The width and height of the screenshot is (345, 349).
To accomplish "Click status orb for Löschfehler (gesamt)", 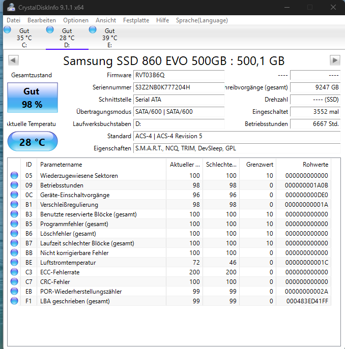I will pos(14,233).
